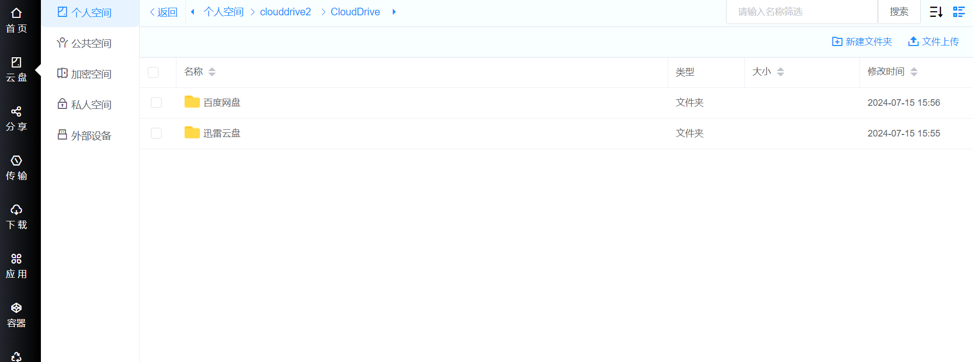Click the 2024-07-15 15:55 modified time
This screenshot has height=362, width=973.
tap(904, 133)
